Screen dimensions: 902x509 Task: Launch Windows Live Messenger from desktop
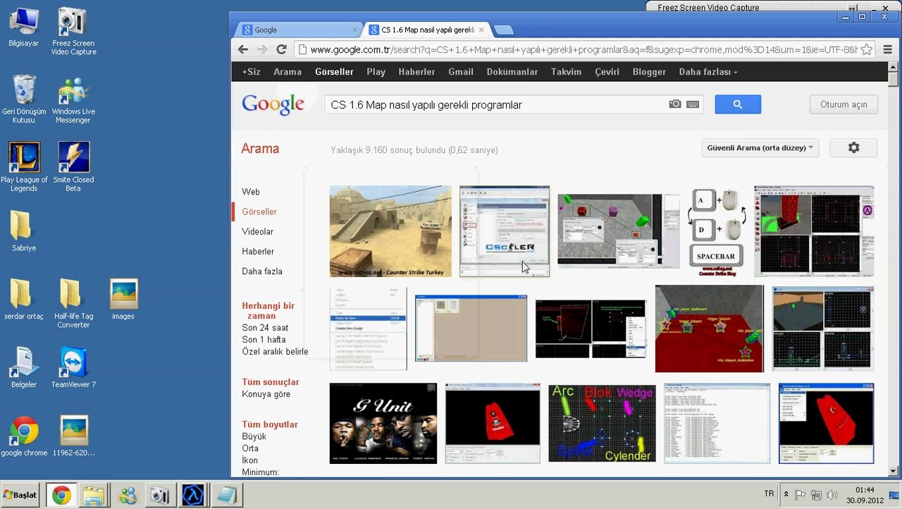tap(73, 99)
